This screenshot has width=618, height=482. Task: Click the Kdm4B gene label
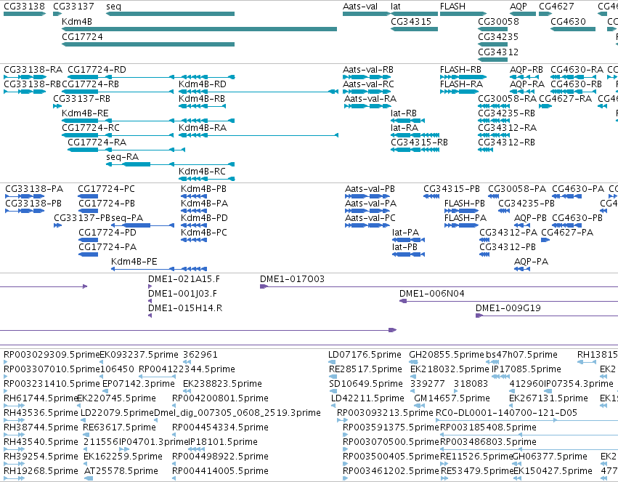[77, 21]
